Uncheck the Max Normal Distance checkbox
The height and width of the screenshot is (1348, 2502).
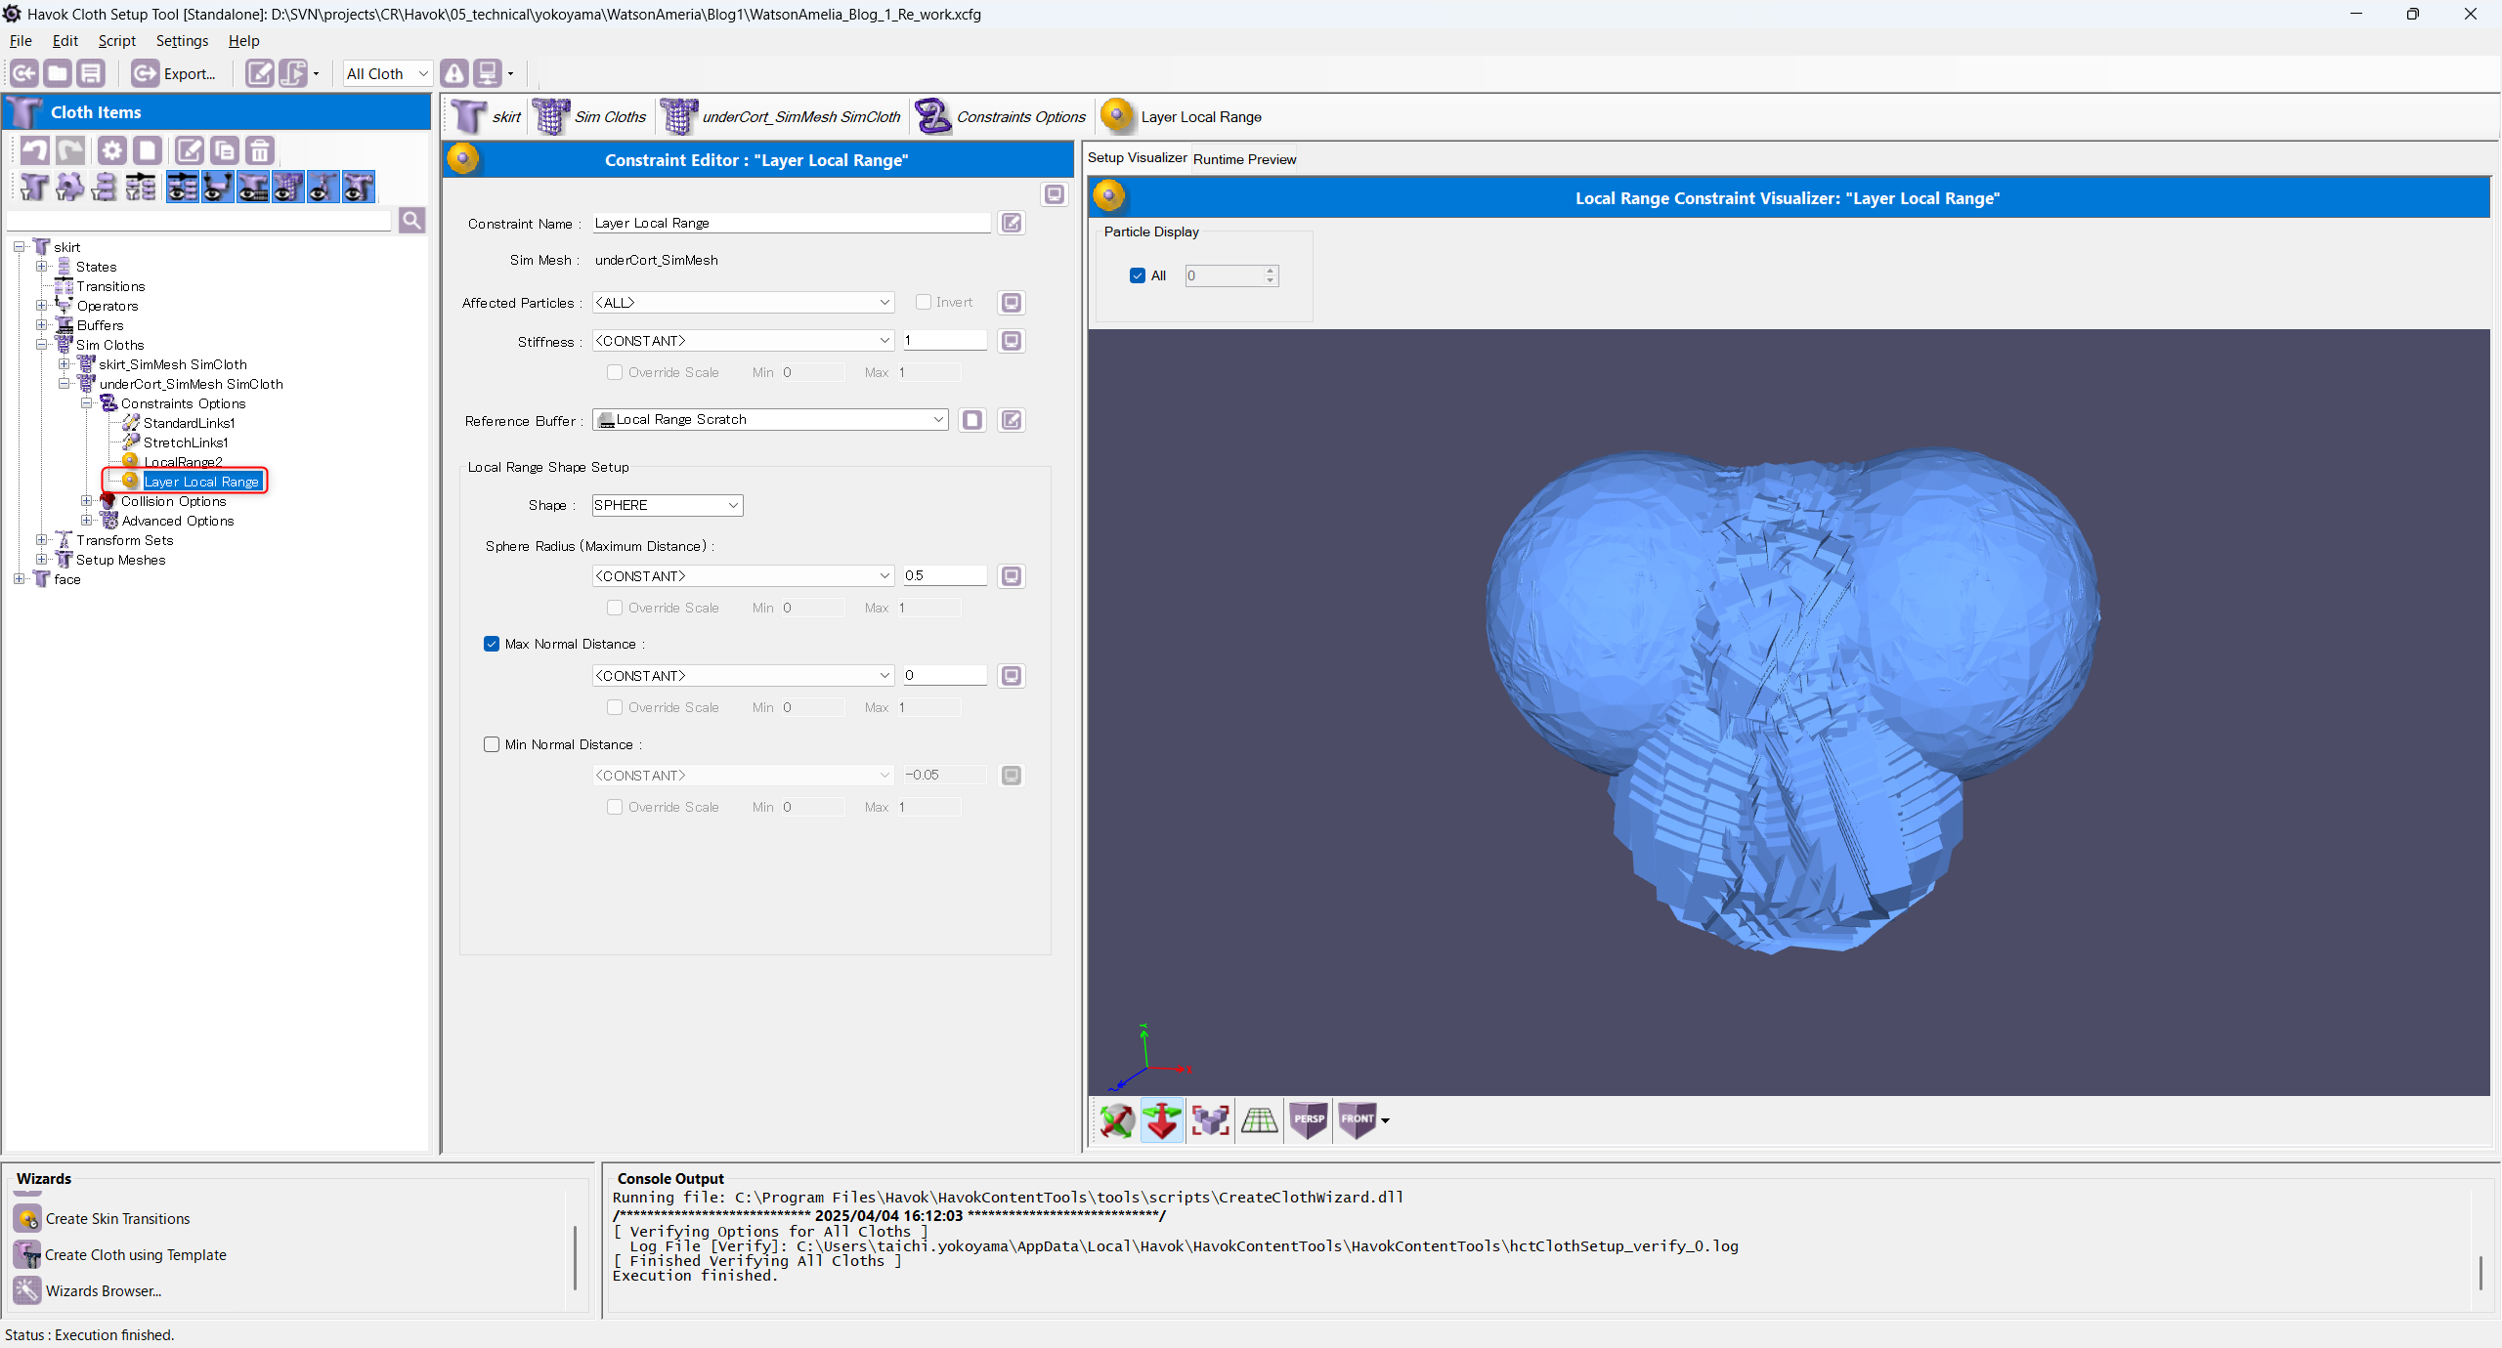pyautogui.click(x=492, y=644)
